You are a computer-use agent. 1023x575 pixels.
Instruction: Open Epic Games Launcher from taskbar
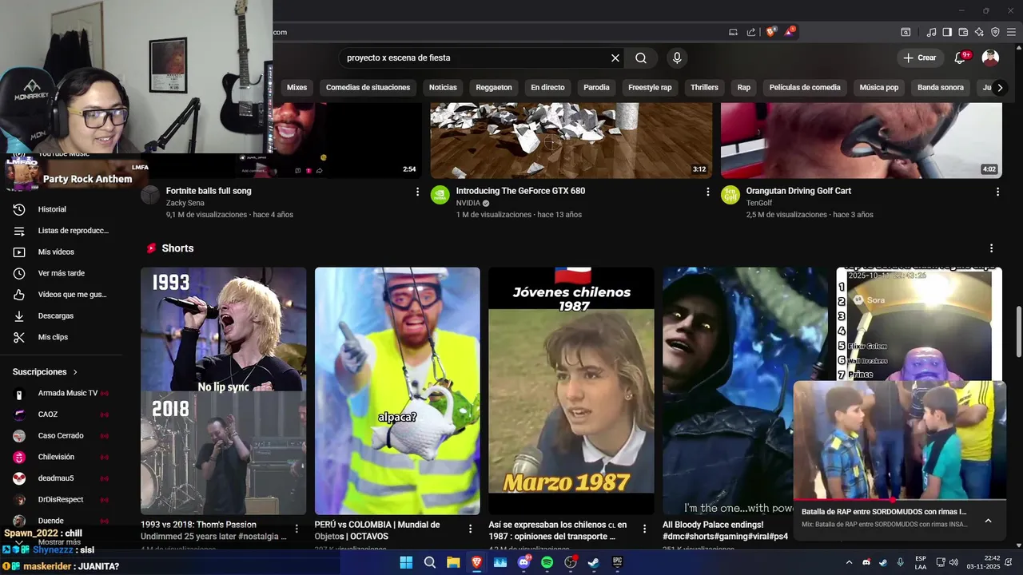[617, 562]
